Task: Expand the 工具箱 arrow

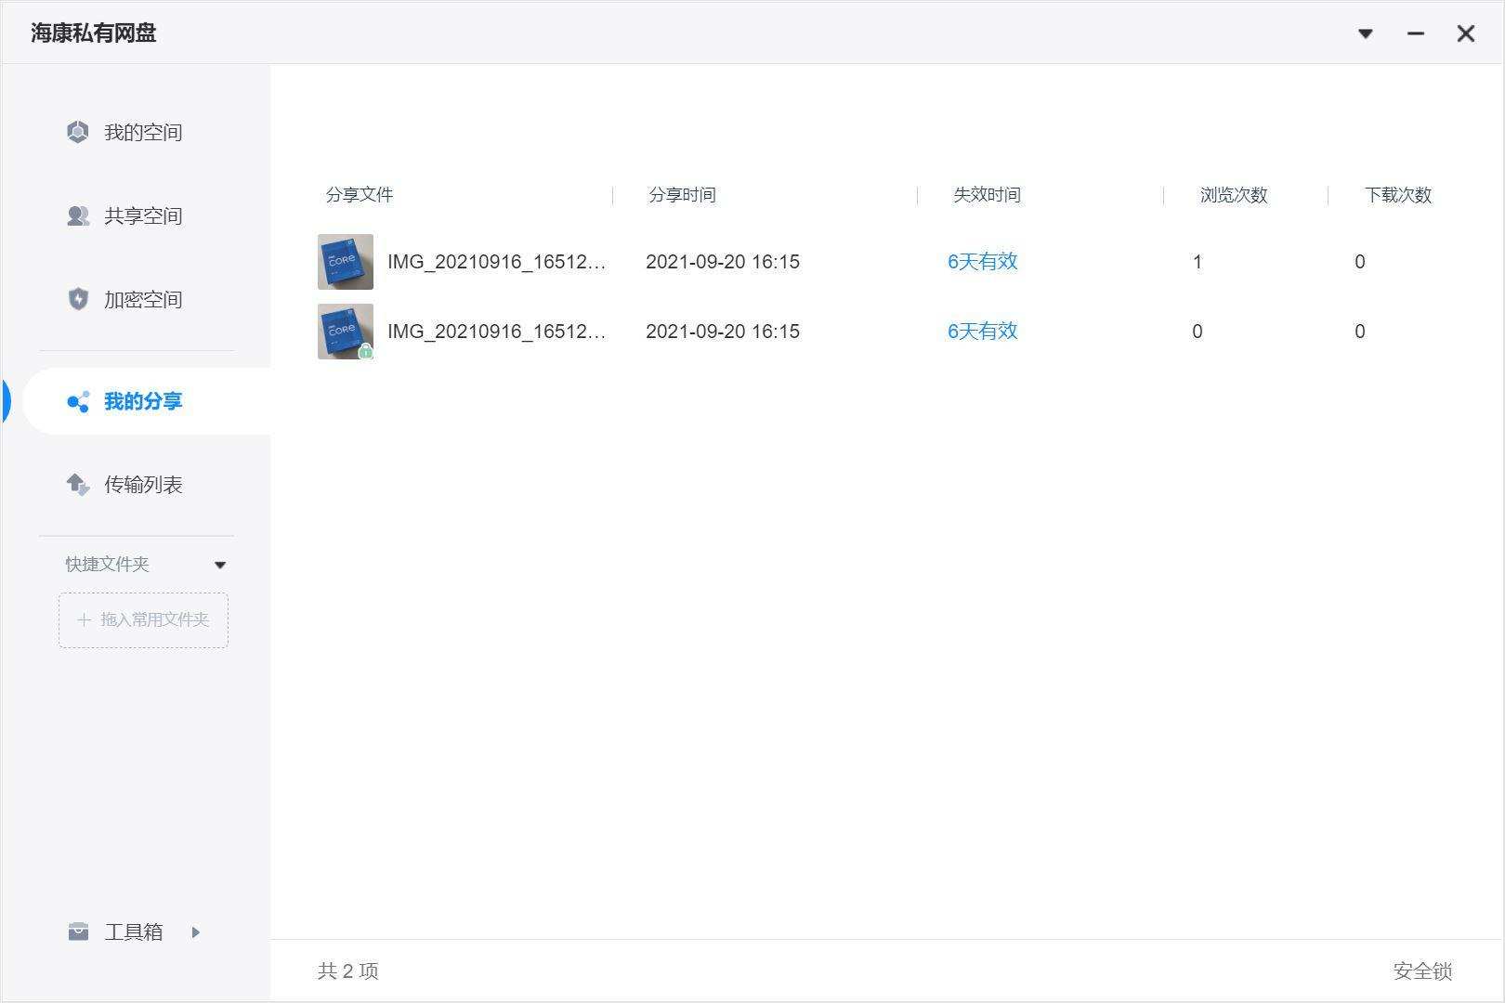Action: pyautogui.click(x=195, y=932)
